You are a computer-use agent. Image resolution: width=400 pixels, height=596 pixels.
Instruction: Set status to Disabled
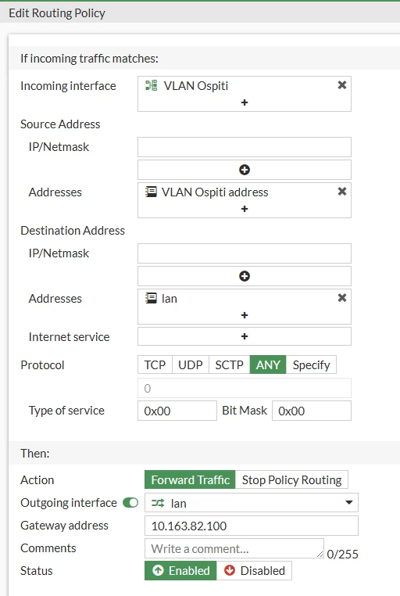point(254,570)
